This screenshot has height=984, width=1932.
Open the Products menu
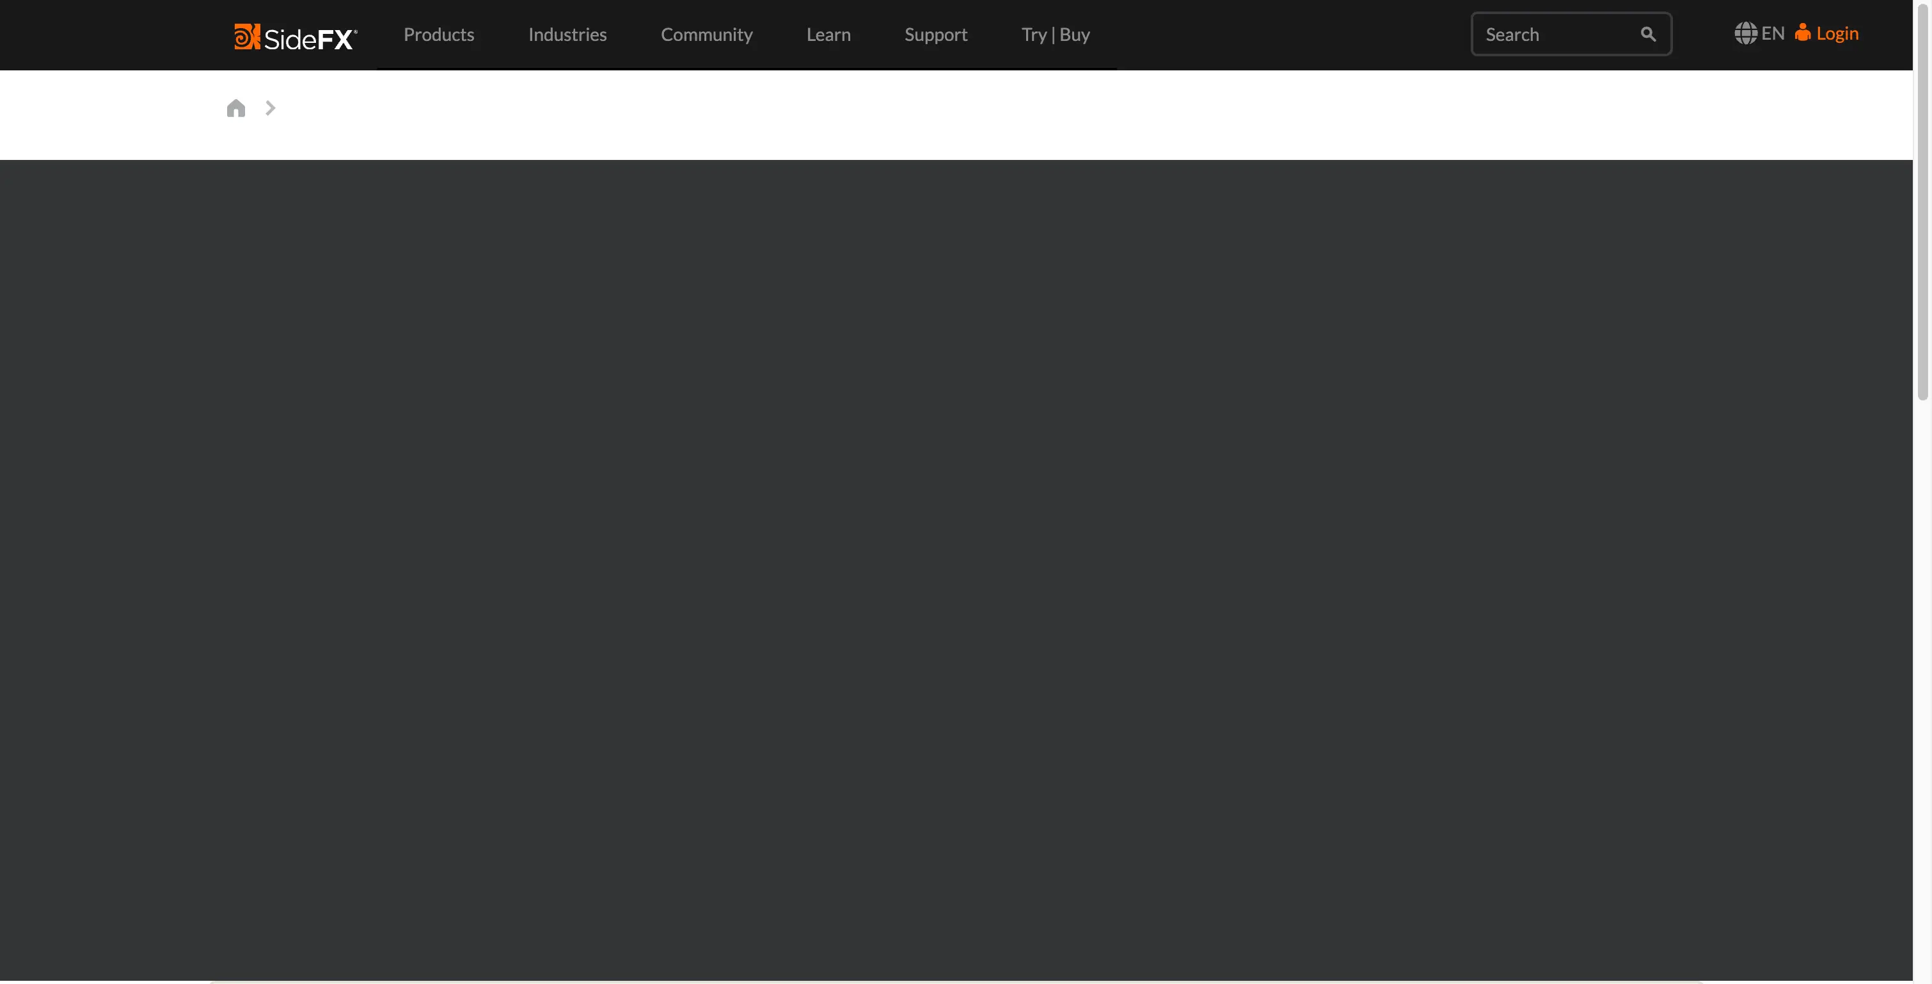[x=439, y=35]
